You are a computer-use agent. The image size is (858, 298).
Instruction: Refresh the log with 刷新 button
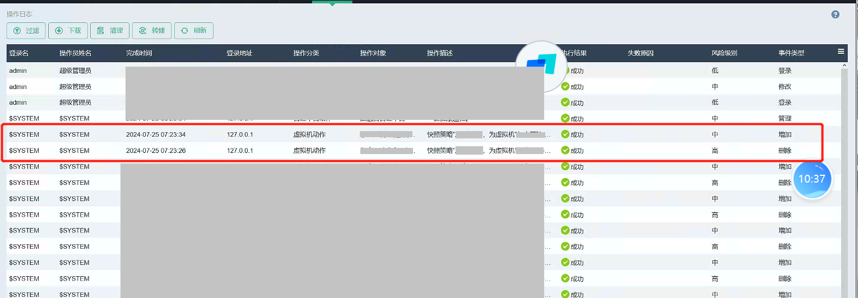[193, 31]
